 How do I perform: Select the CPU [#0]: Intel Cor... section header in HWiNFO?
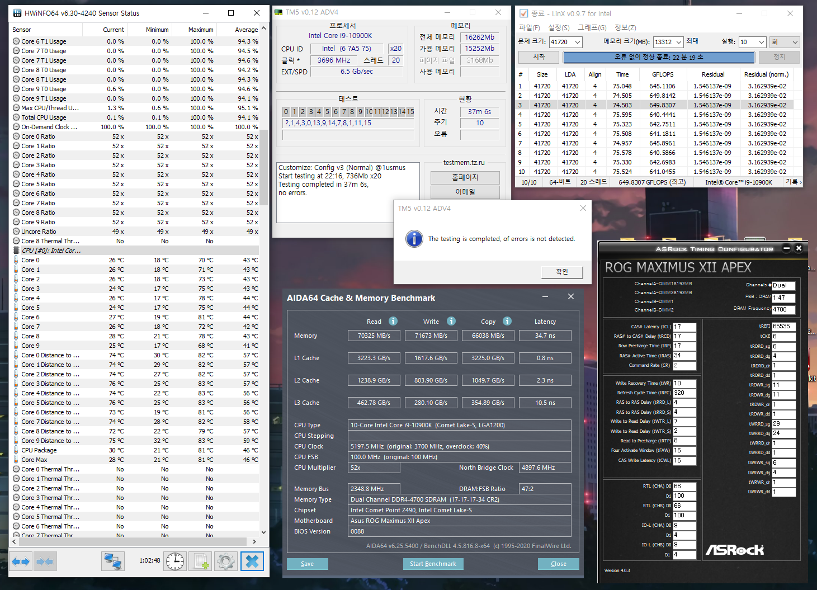(135, 251)
